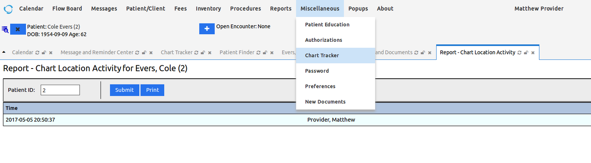This screenshot has width=591, height=163.
Task: Toggle lock on the Patient Finder tab
Action: [x=265, y=52]
